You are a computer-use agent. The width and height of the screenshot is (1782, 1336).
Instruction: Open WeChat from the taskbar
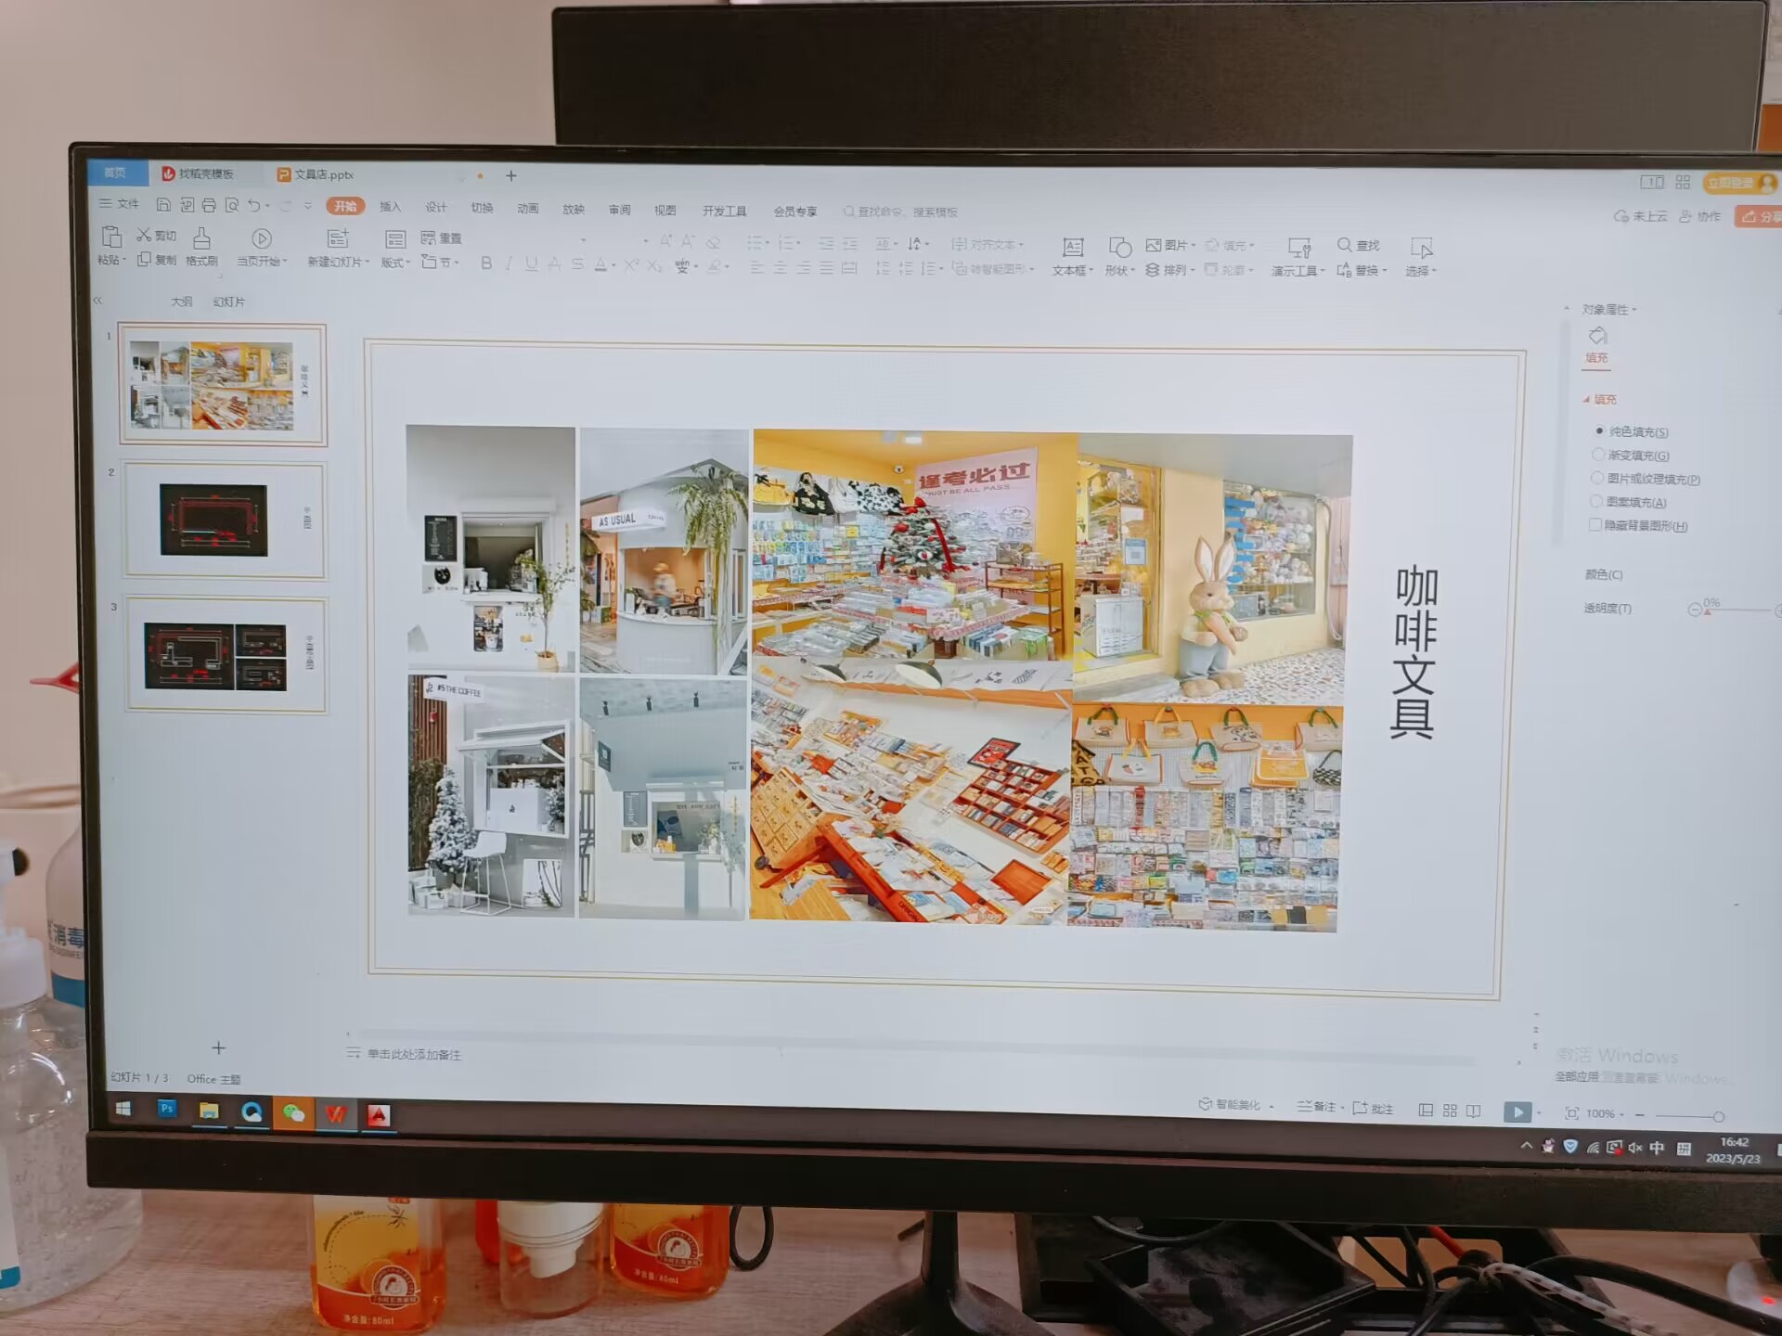(x=293, y=1112)
